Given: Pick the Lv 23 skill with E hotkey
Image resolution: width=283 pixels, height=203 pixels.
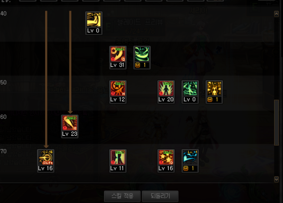Looking at the screenshot, I should point(70,123).
